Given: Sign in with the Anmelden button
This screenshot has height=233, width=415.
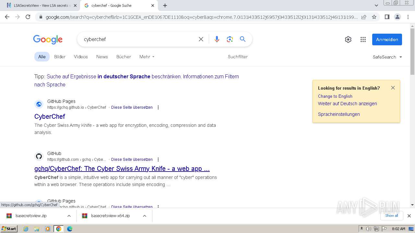Looking at the screenshot, I should pos(387,39).
